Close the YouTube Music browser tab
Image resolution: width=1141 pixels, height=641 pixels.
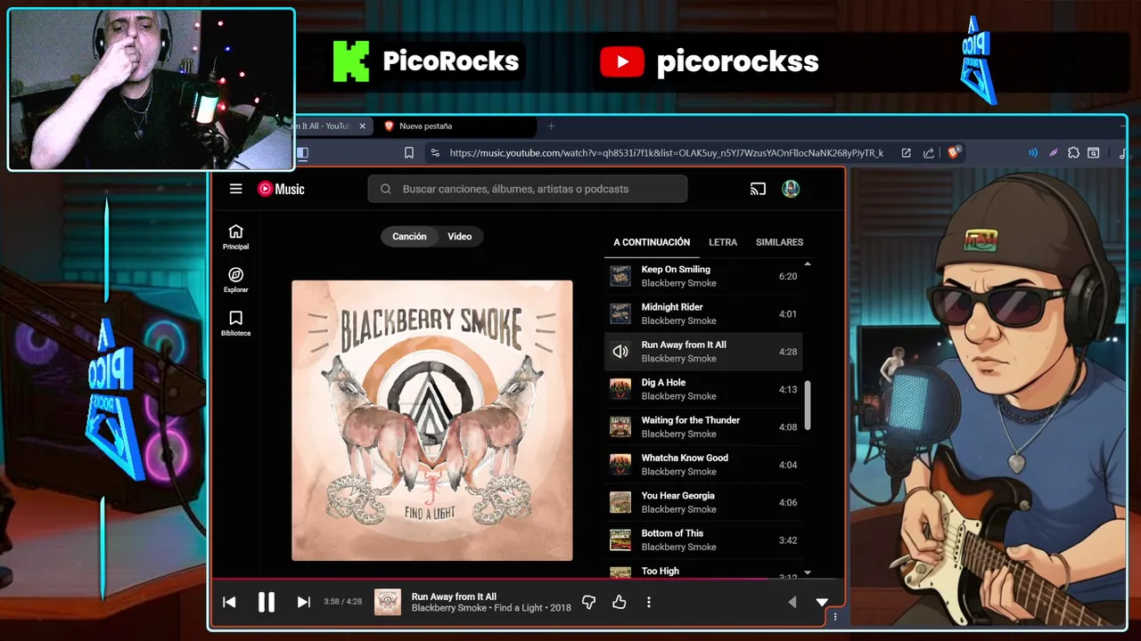coord(362,126)
